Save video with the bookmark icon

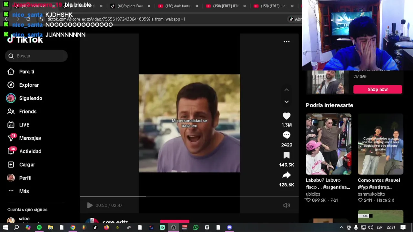pyautogui.click(x=287, y=156)
